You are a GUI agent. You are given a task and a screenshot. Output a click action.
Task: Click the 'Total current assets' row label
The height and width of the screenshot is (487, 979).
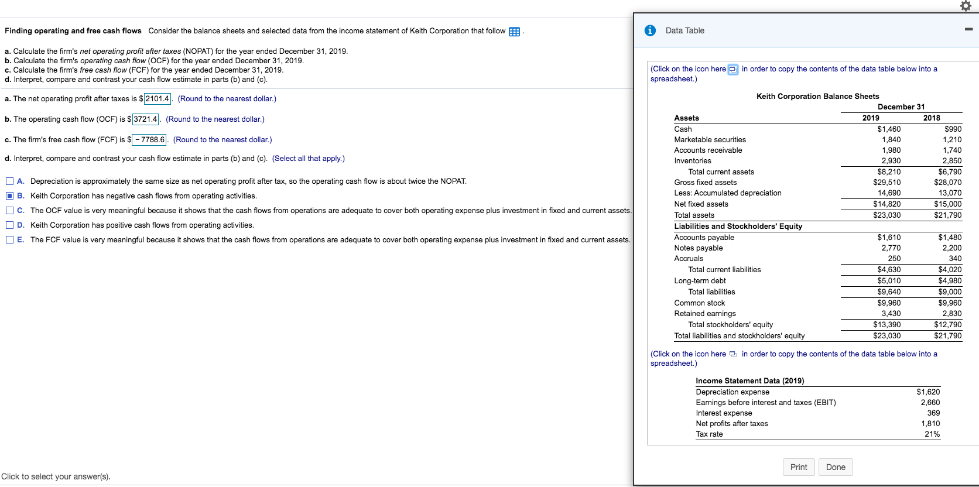click(x=721, y=172)
